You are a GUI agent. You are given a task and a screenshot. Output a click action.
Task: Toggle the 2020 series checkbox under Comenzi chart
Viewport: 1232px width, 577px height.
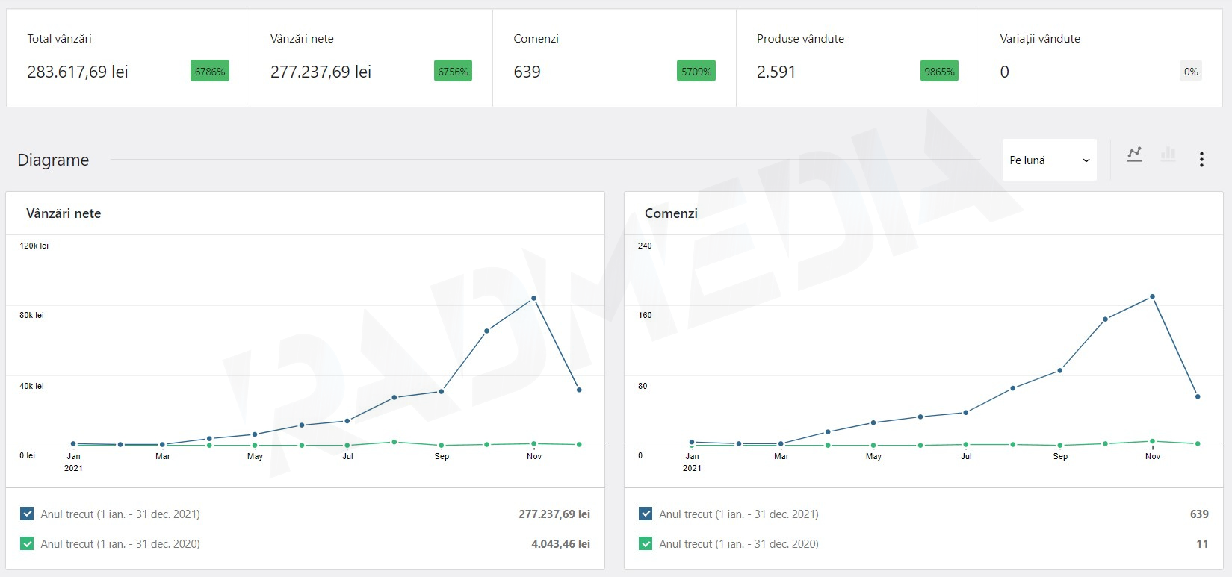(646, 543)
